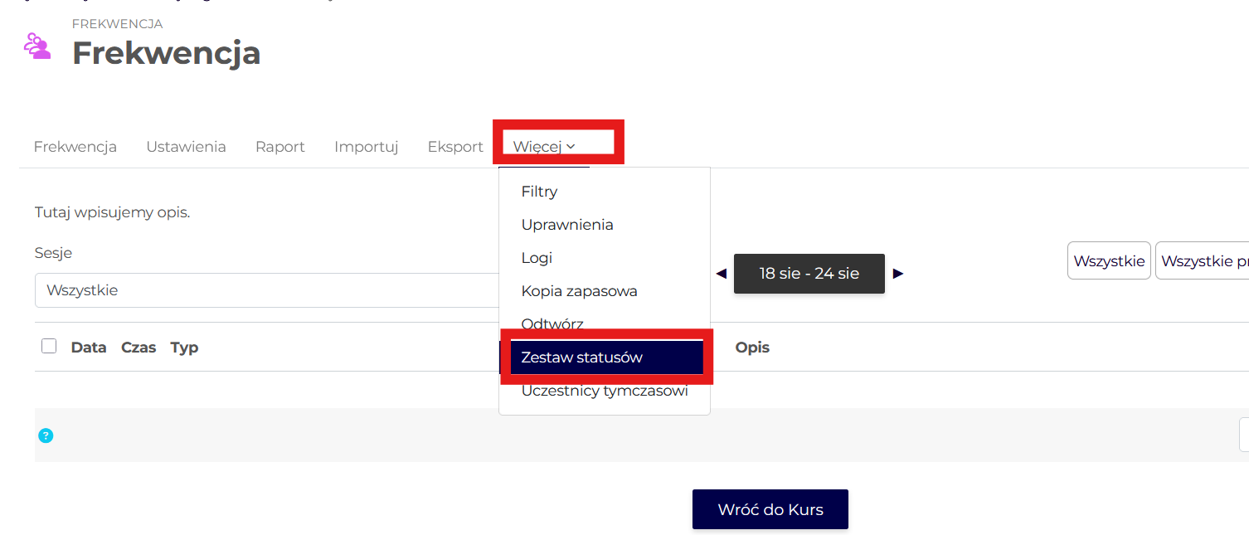Open the 18 sie - 24 sie date picker

pos(809,274)
